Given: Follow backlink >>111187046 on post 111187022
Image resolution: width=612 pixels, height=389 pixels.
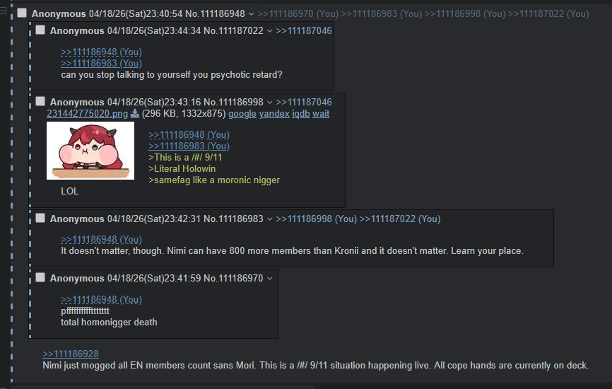Looking at the screenshot, I should (304, 31).
